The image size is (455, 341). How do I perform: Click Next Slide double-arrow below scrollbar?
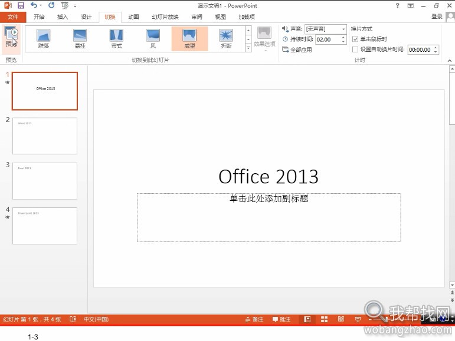coord(452,300)
